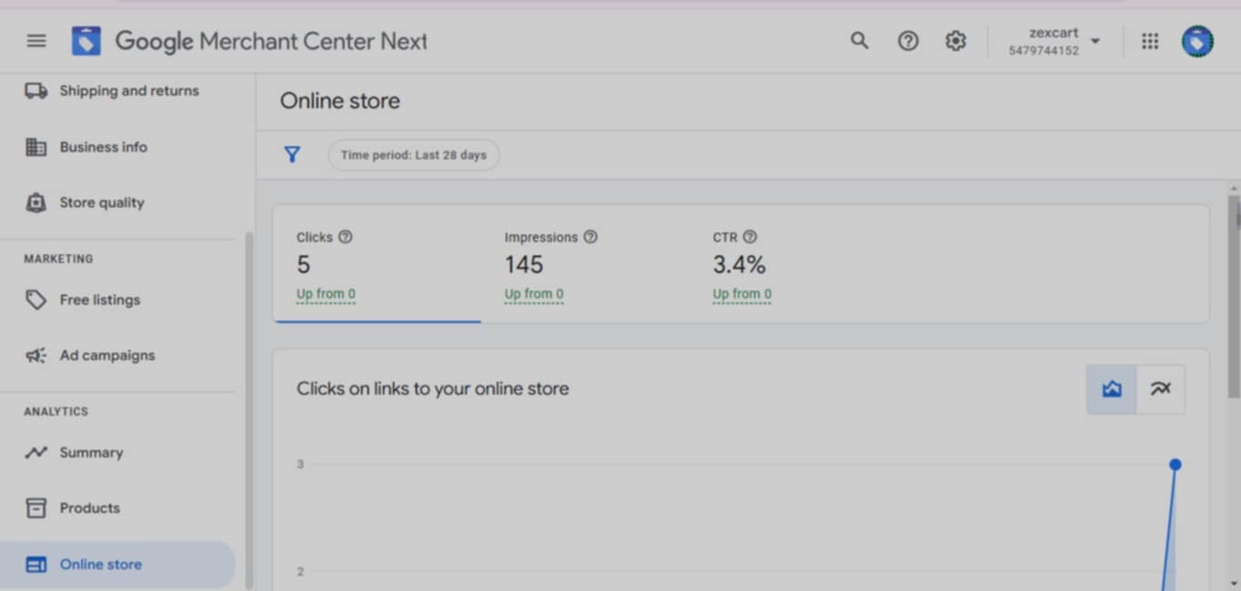Click the Shipping and returns truck icon
The image size is (1241, 591).
(35, 91)
